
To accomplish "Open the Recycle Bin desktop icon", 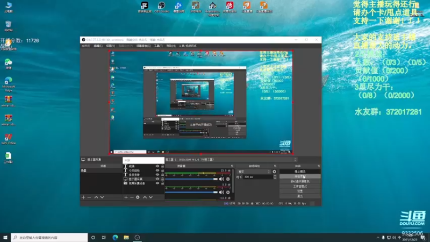I will (9, 26).
